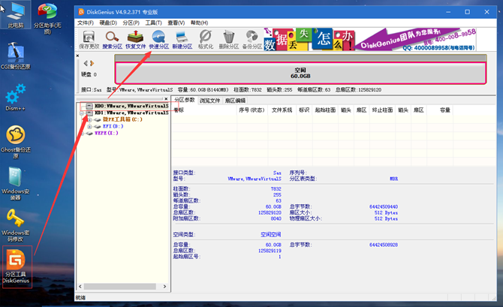
Task: Close the disk map panel with its x
Action: tap(77, 56)
